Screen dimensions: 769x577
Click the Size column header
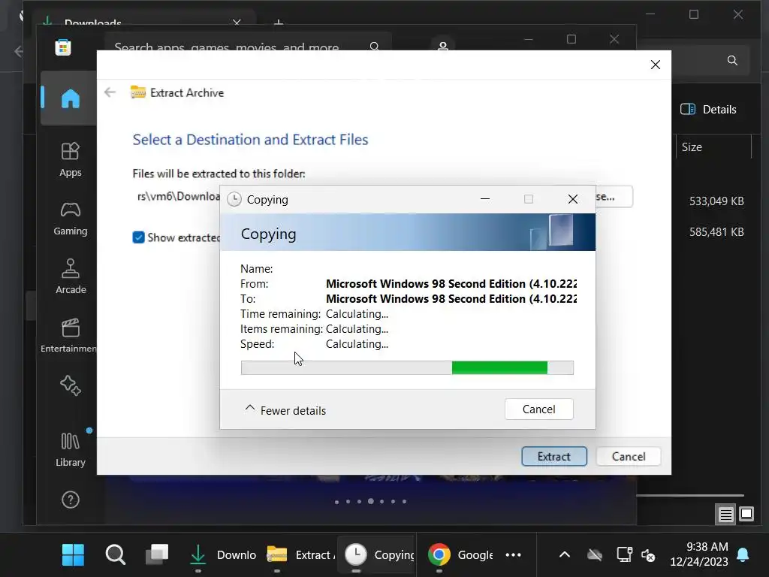(x=713, y=147)
